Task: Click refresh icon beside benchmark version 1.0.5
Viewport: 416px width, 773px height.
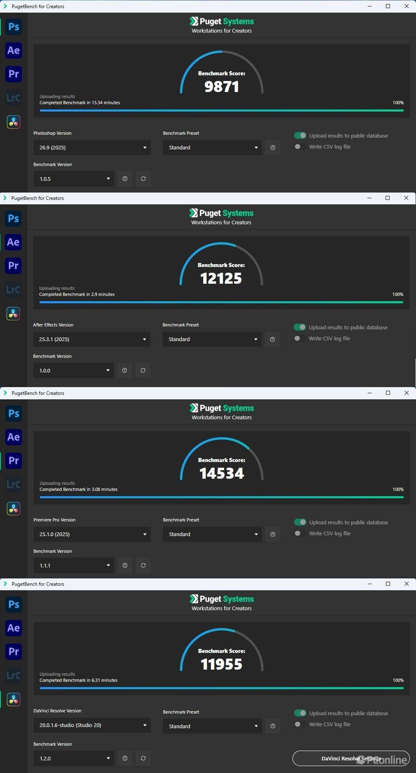Action: pos(143,179)
